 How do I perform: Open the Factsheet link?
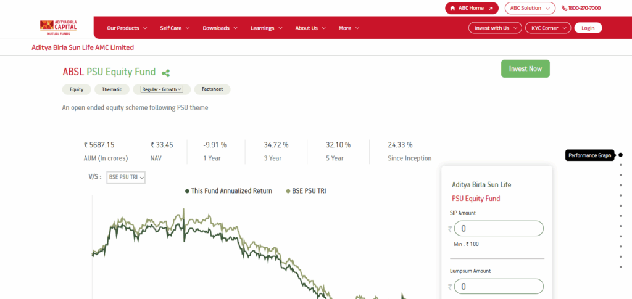[212, 89]
